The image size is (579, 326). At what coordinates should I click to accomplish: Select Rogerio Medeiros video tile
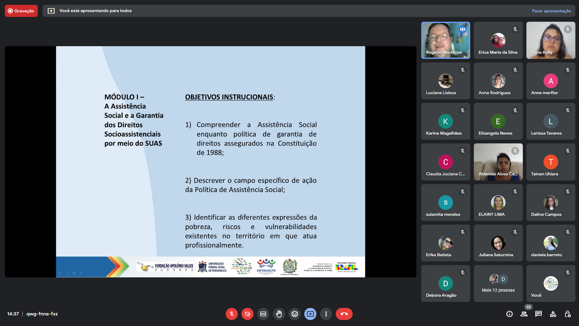445,40
